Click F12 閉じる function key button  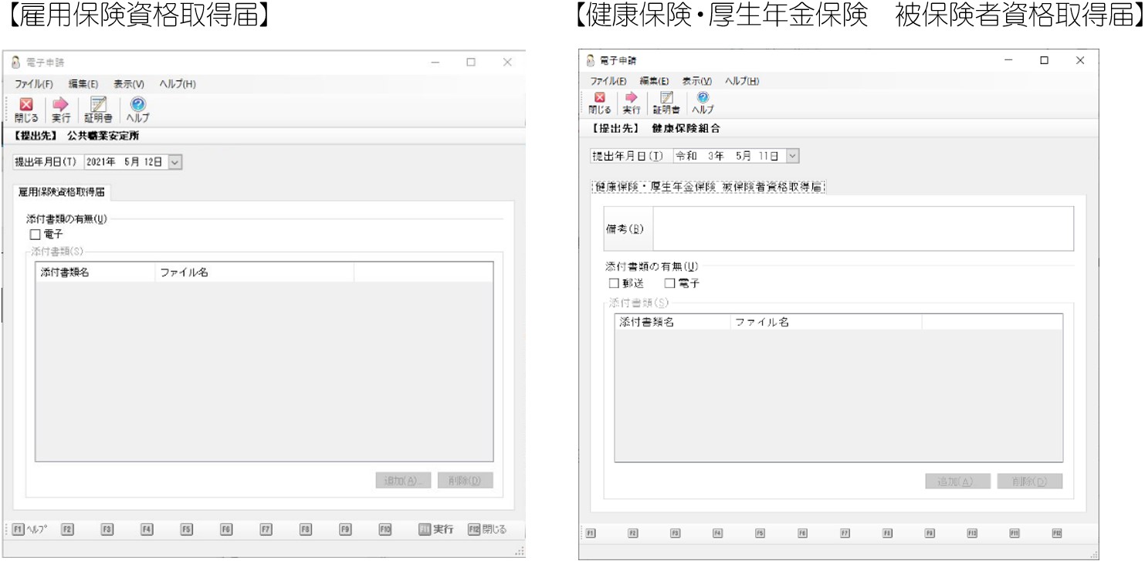pyautogui.click(x=487, y=529)
